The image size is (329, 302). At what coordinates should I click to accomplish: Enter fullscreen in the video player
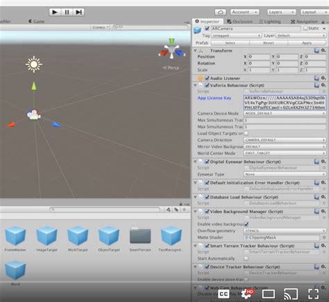tap(313, 294)
